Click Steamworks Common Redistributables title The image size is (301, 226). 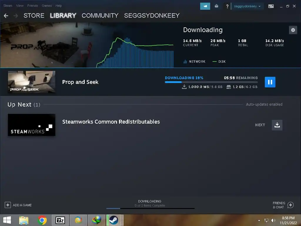[x=111, y=122]
